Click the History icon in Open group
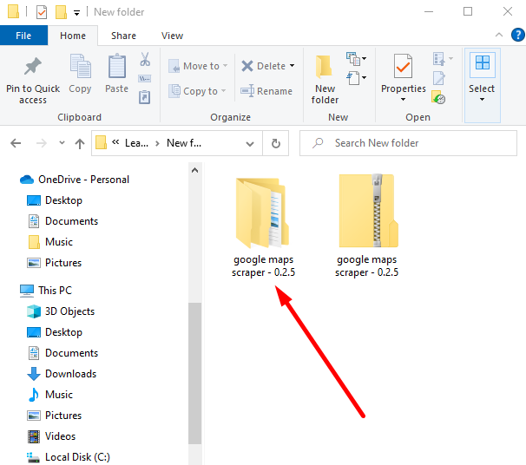 click(438, 97)
